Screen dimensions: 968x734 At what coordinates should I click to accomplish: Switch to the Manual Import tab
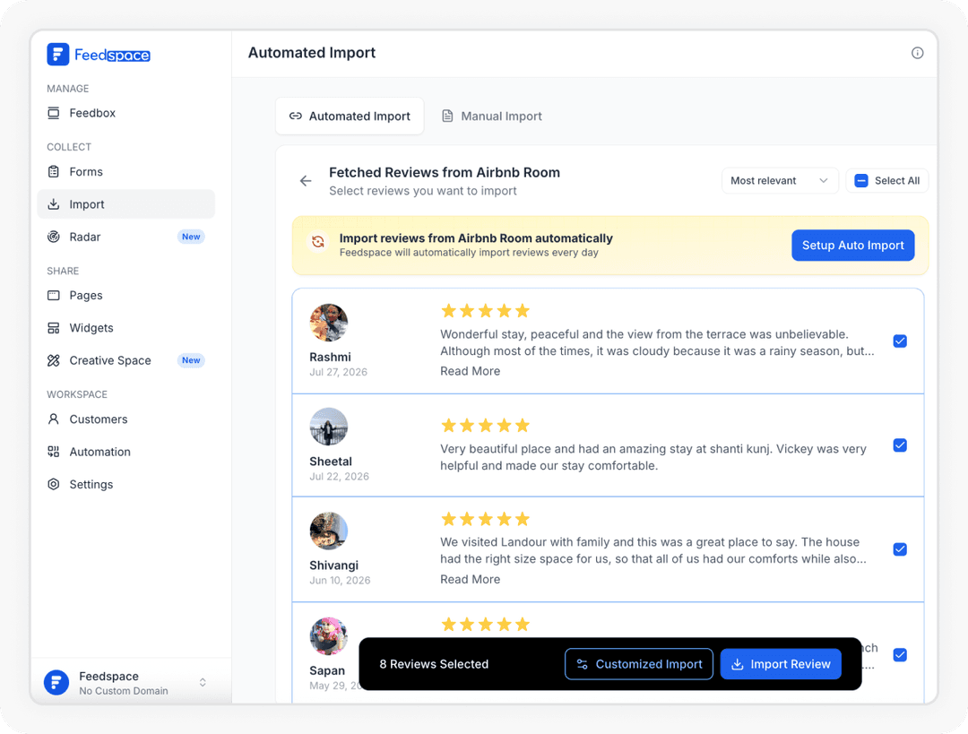(492, 116)
